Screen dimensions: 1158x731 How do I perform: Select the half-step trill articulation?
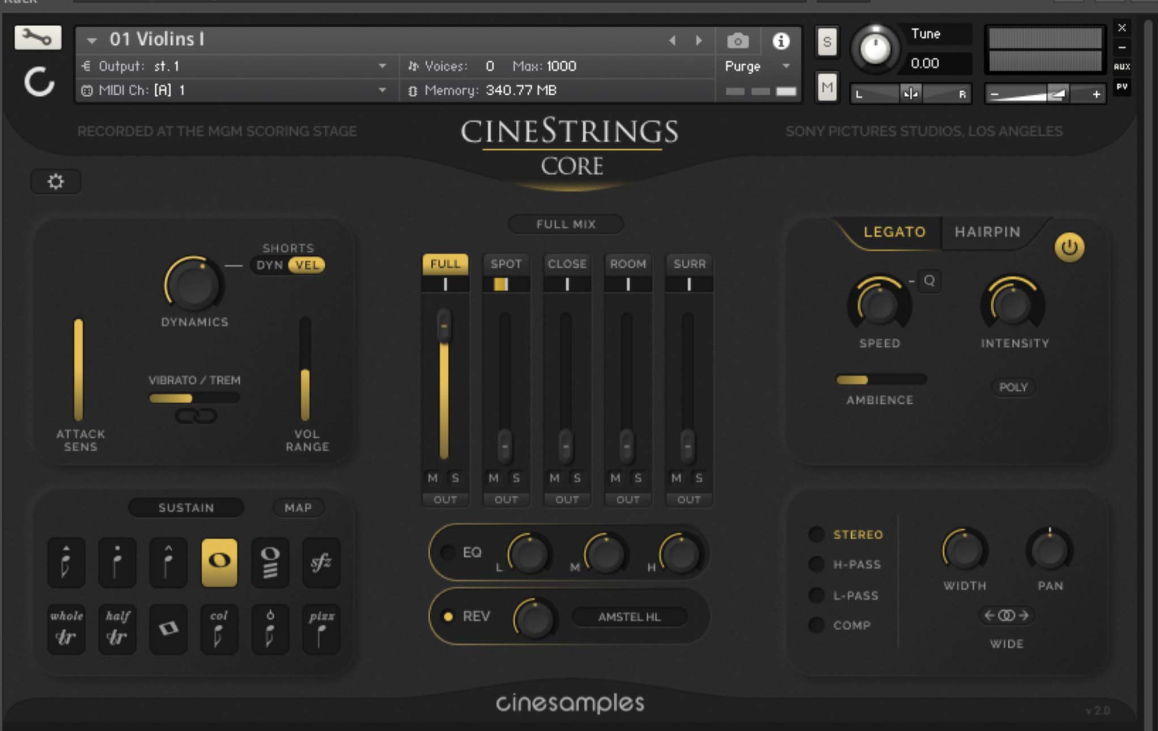117,629
